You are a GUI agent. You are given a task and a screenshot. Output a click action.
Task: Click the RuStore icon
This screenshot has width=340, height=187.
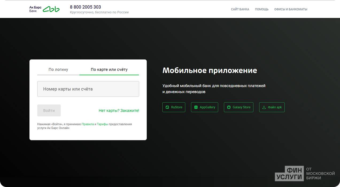pos(167,107)
